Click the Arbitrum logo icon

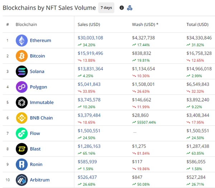tap(21, 180)
